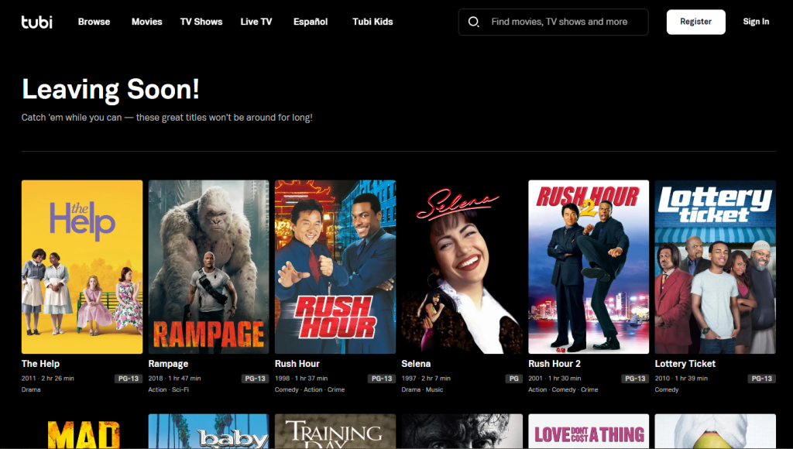Open the Browse menu
793x449 pixels.
pyautogui.click(x=94, y=22)
